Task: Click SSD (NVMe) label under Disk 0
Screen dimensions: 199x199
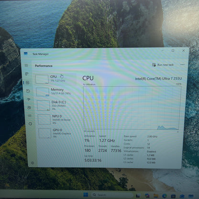Action: [59, 106]
